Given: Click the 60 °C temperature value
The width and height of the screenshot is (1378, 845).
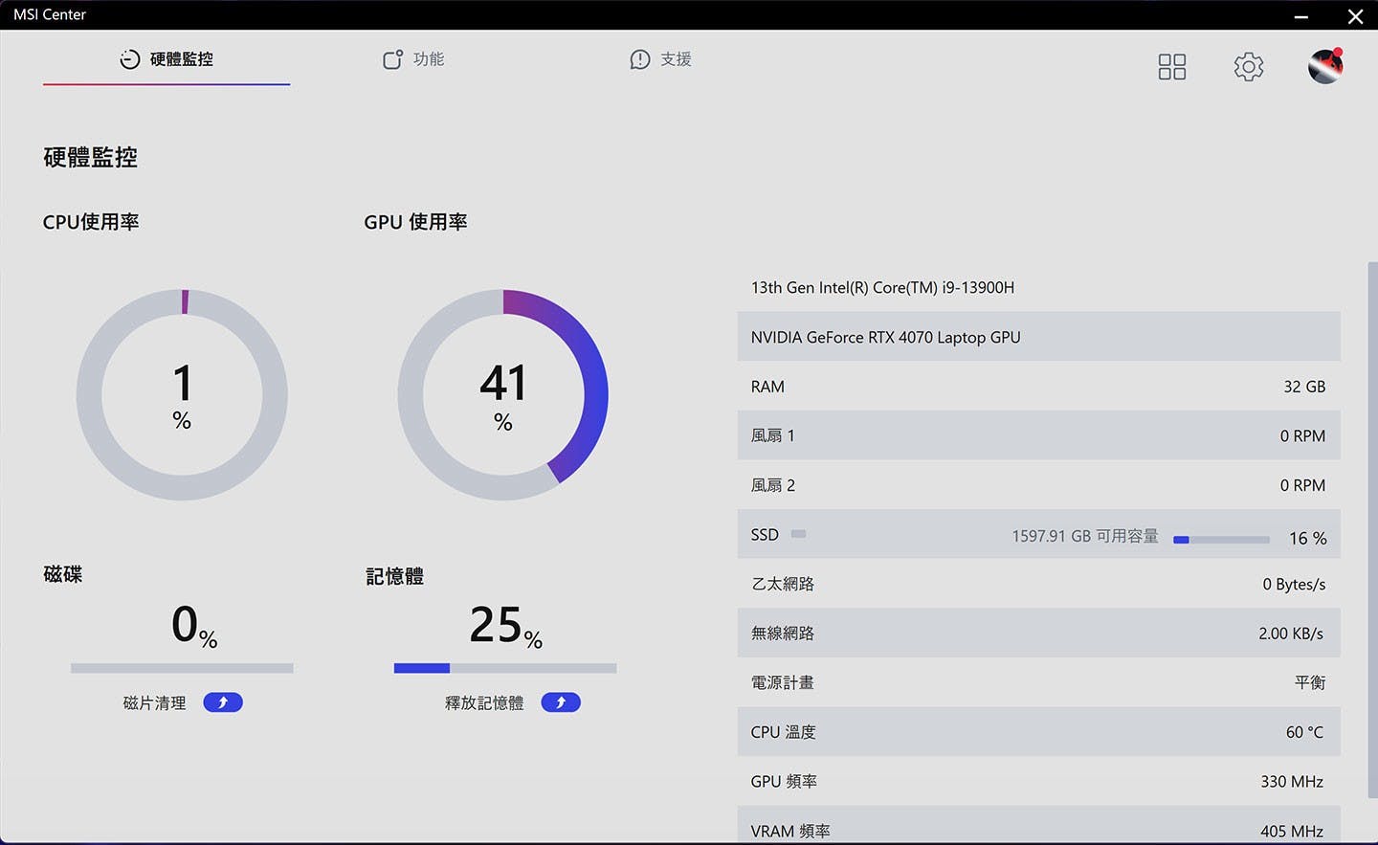Looking at the screenshot, I should [1304, 732].
